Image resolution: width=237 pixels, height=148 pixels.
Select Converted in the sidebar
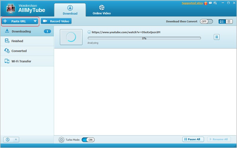pos(27,51)
